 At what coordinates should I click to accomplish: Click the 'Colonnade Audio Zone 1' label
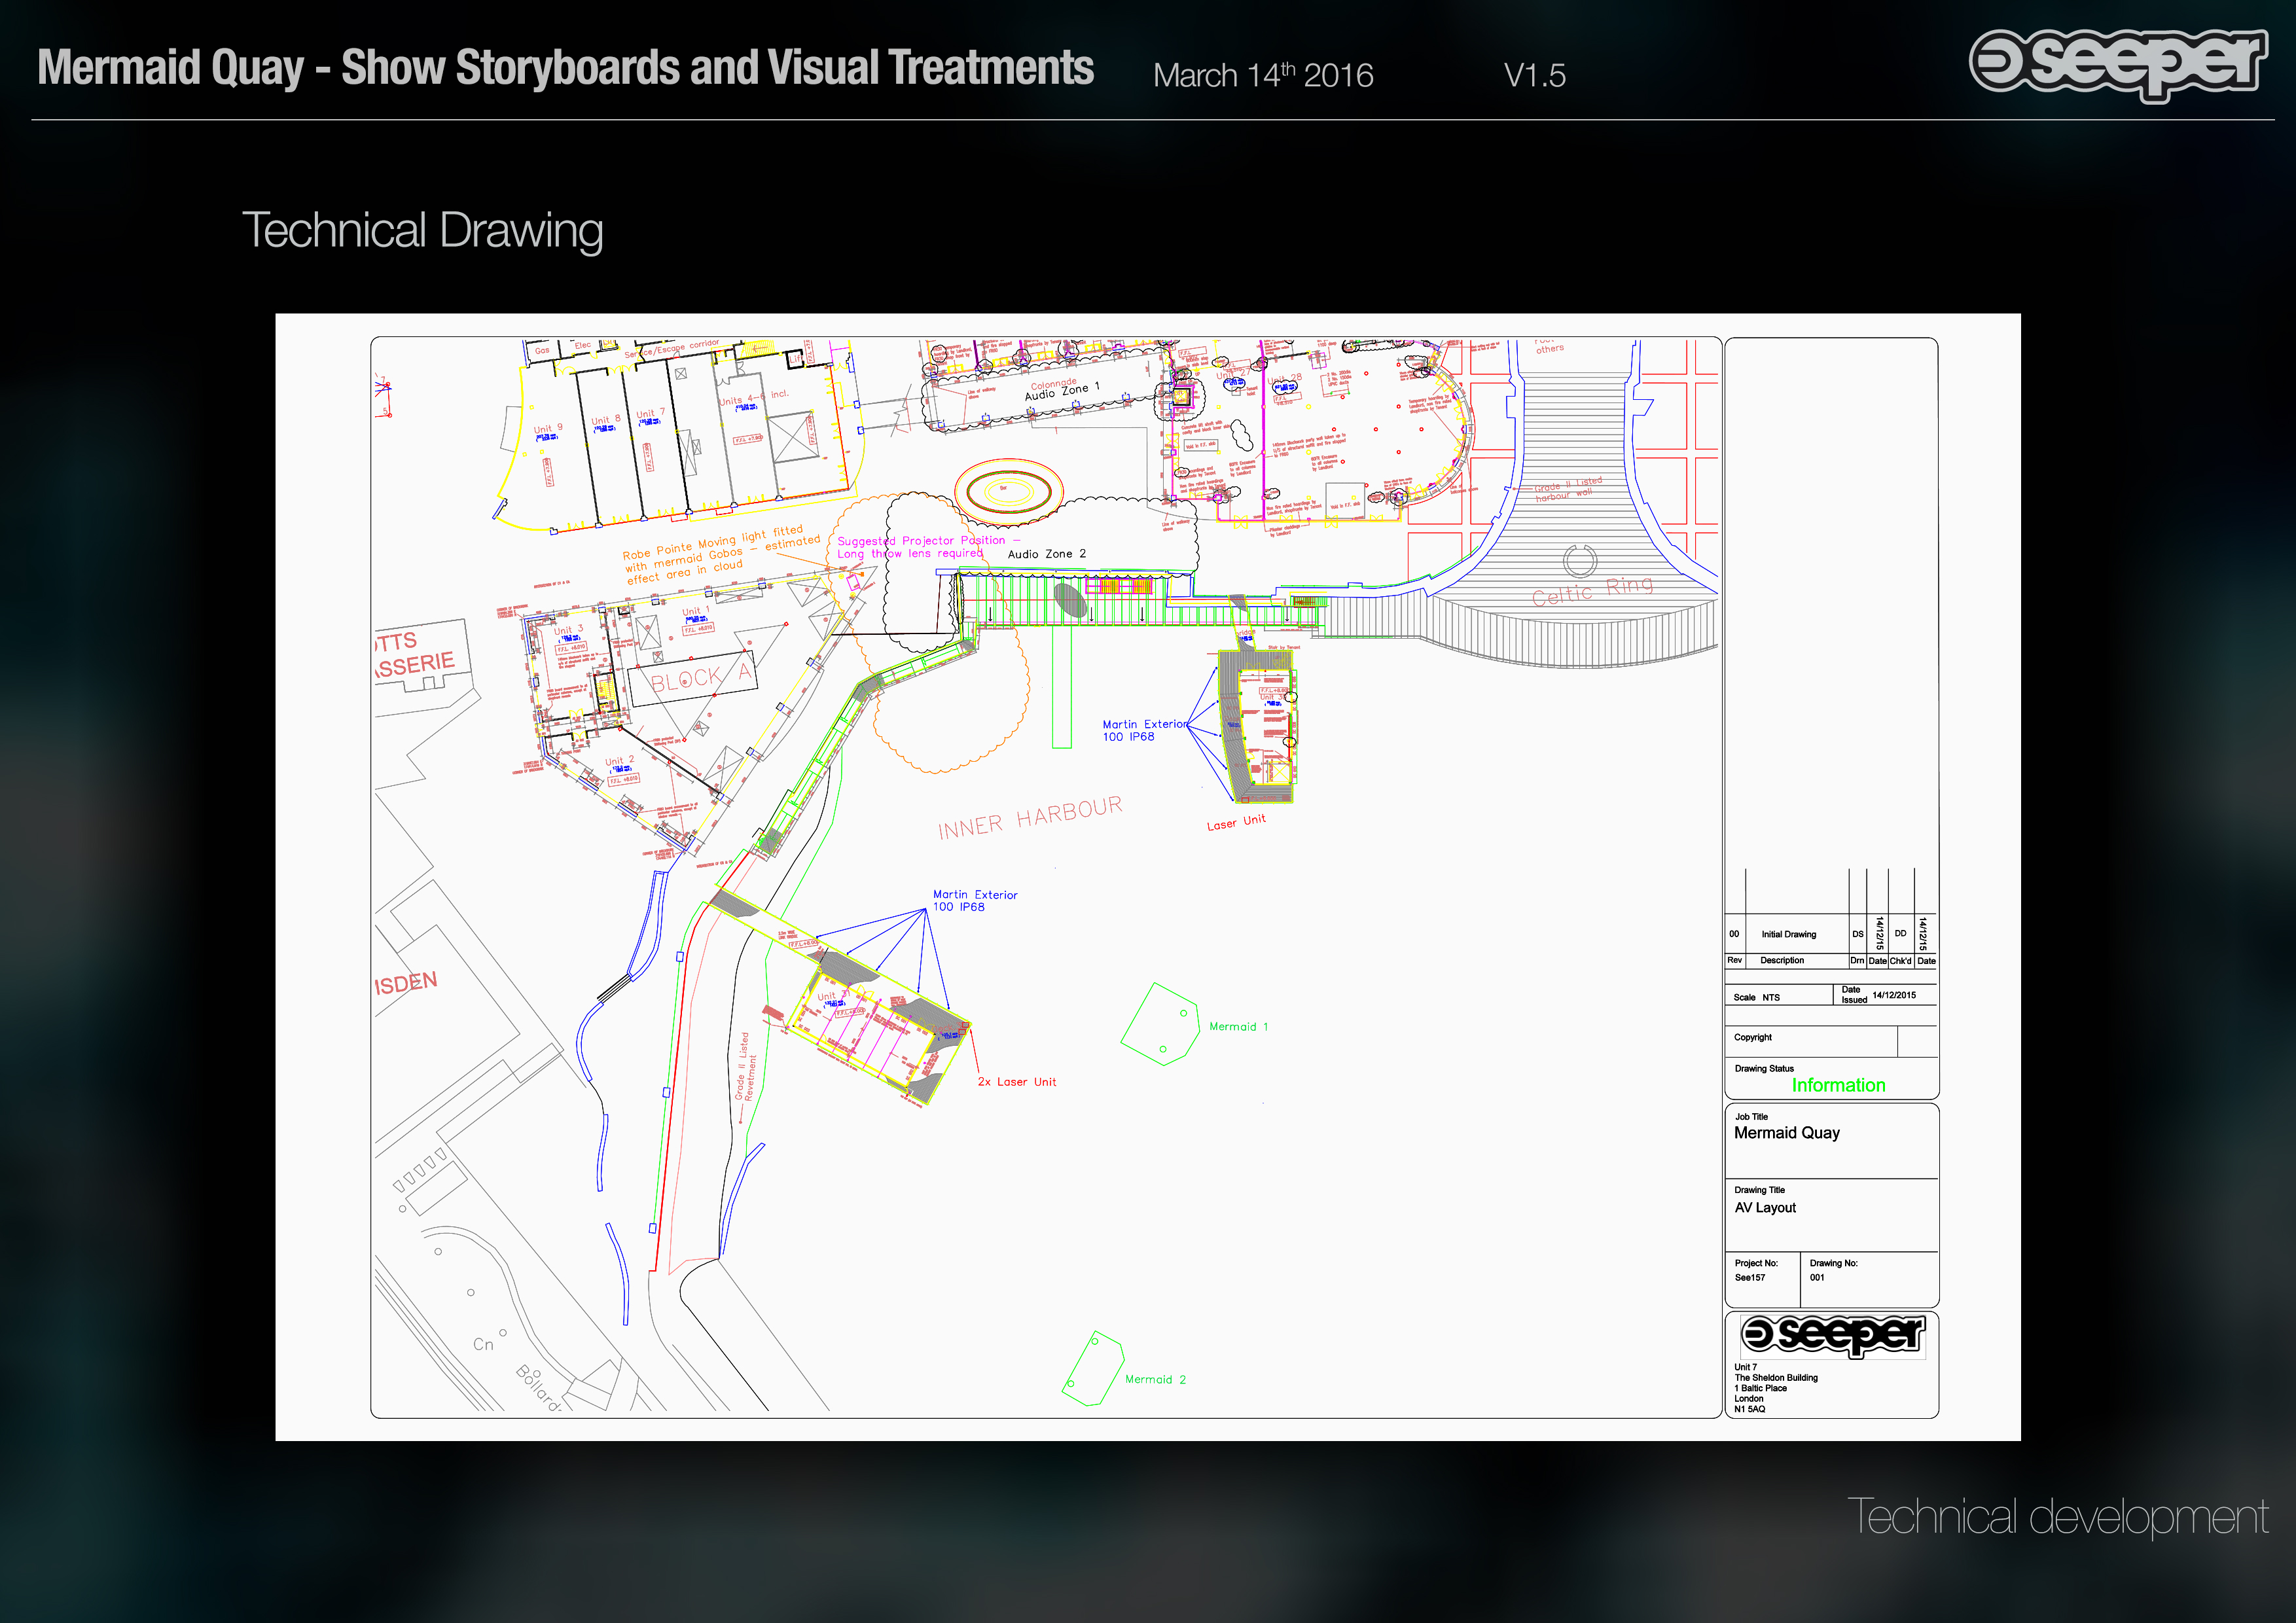1062,390
